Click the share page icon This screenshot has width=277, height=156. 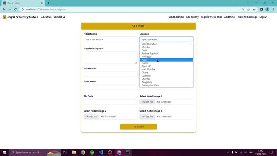click(x=248, y=10)
